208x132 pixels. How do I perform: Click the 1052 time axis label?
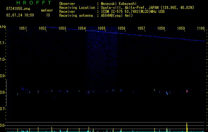(x=42, y=28)
